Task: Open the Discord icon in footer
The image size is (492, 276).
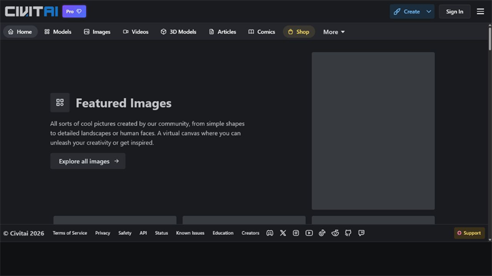Action: pyautogui.click(x=270, y=233)
